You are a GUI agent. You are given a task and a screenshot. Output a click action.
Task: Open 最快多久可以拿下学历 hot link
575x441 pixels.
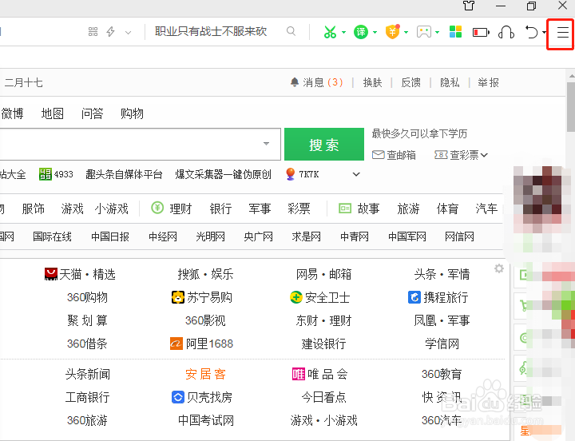(419, 133)
